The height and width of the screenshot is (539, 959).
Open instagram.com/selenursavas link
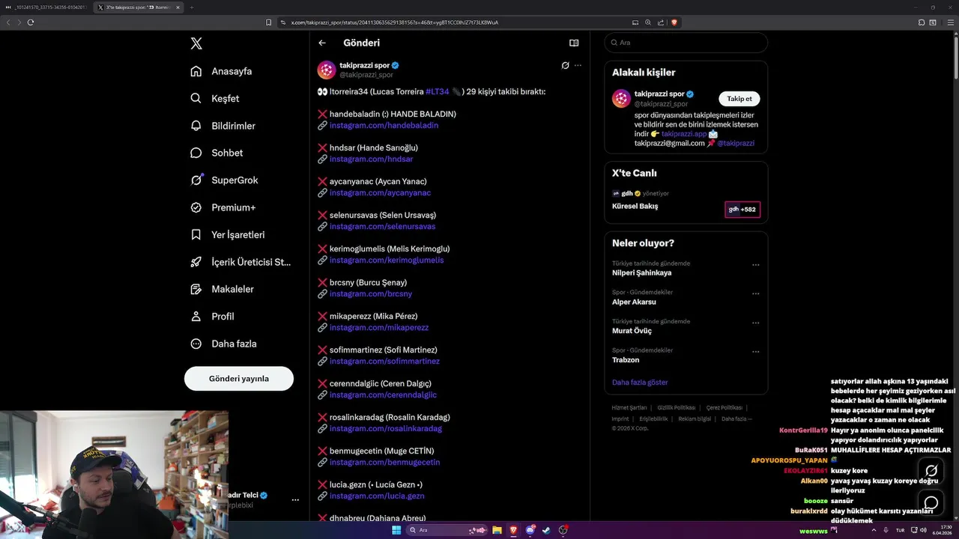(x=382, y=227)
